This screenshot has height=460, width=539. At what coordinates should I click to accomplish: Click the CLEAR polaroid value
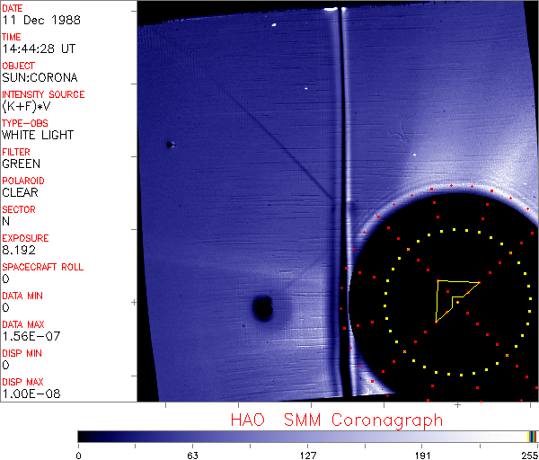click(21, 192)
